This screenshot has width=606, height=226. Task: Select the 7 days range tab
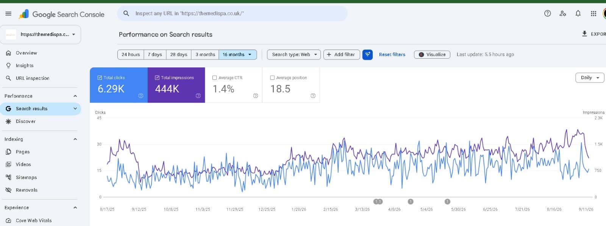[x=155, y=55]
